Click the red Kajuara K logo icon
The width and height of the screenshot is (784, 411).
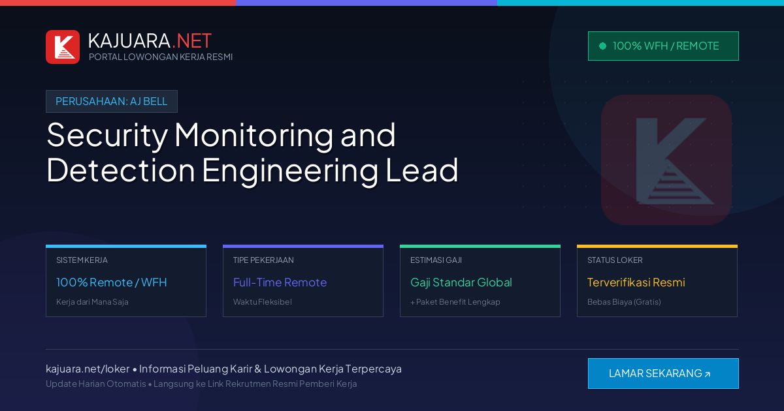[63, 47]
